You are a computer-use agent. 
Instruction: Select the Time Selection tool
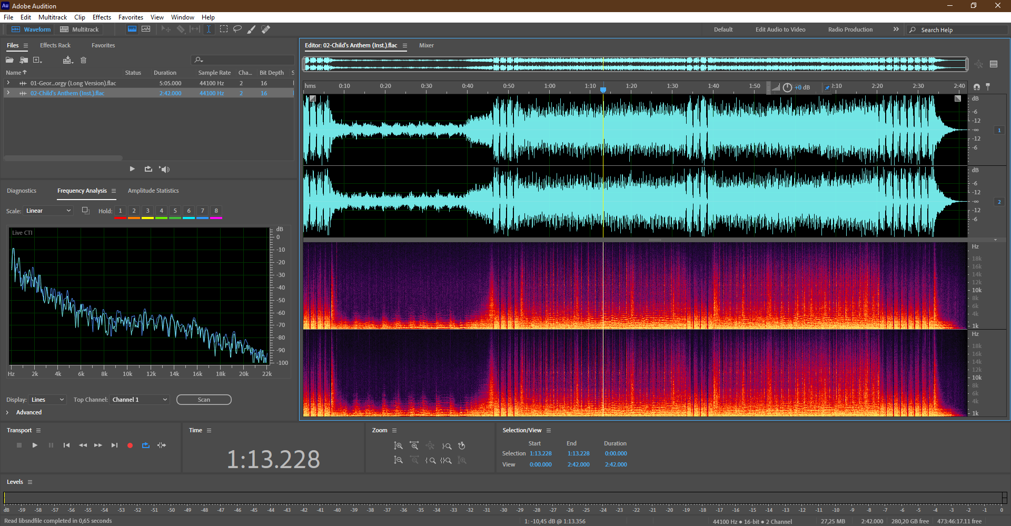(209, 29)
